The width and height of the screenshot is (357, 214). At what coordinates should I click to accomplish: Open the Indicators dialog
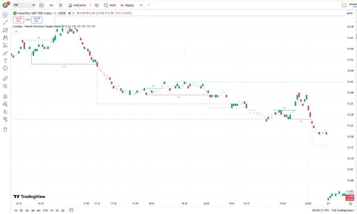[77, 5]
